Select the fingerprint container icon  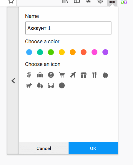29,75
